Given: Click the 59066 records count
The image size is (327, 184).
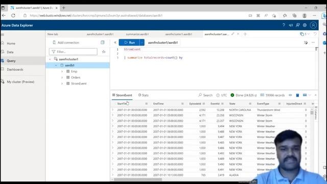Looking at the screenshot, I should [275, 95].
